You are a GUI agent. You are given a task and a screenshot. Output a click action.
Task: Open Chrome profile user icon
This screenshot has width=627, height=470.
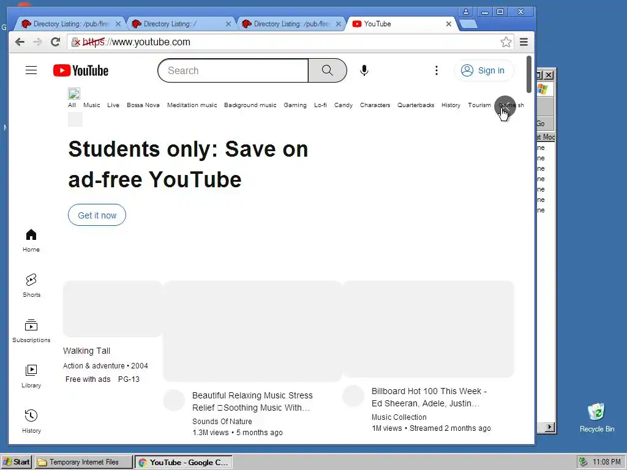point(466,12)
